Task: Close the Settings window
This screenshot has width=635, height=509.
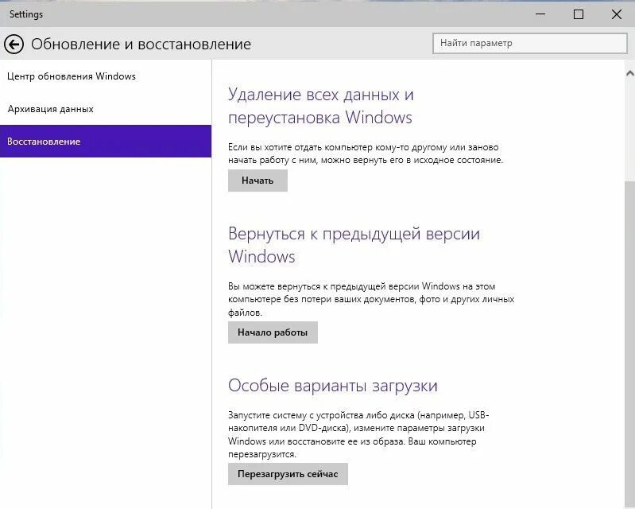Action: (x=617, y=14)
